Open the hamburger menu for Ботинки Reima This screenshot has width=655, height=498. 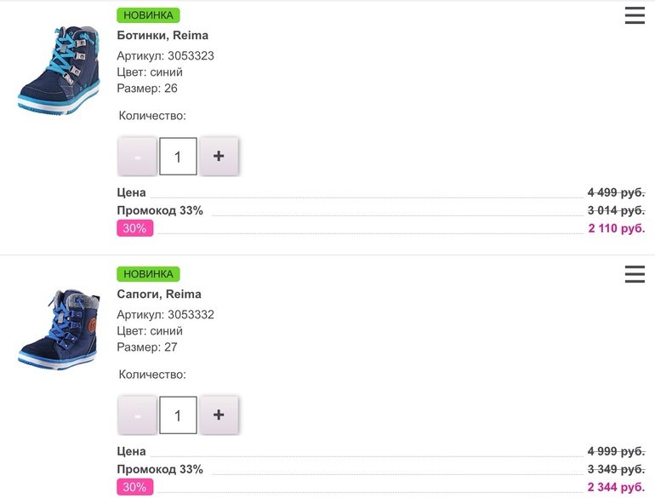[635, 15]
